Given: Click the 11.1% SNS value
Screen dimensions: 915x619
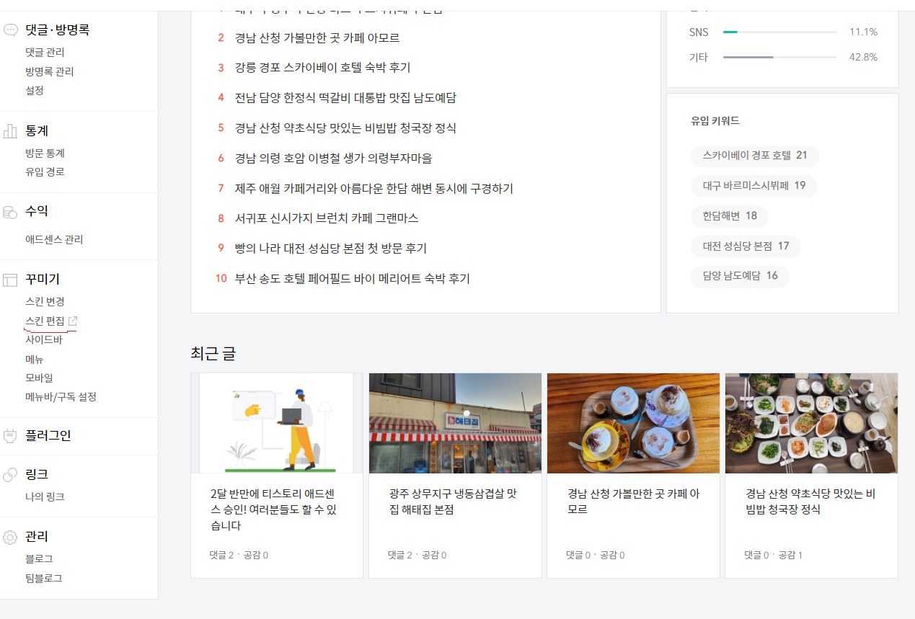Looking at the screenshot, I should [x=863, y=32].
